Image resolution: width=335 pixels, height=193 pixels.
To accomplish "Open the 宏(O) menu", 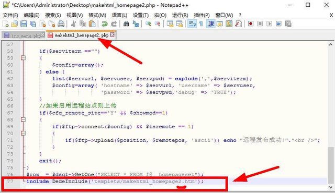I will 160,15.
